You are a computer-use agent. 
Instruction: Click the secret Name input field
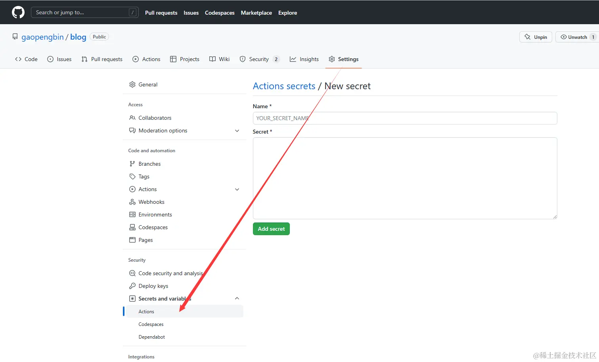[x=405, y=118]
